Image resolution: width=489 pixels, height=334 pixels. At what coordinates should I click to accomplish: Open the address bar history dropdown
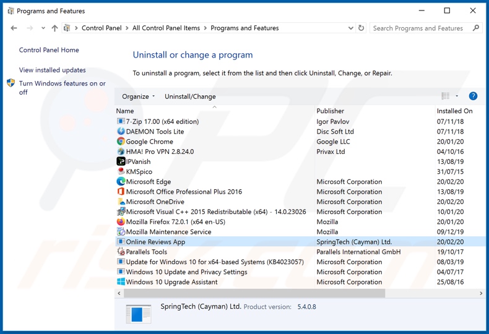pyautogui.click(x=351, y=28)
